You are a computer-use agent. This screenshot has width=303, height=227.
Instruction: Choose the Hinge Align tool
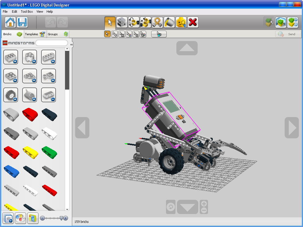pyautogui.click(x=146, y=22)
